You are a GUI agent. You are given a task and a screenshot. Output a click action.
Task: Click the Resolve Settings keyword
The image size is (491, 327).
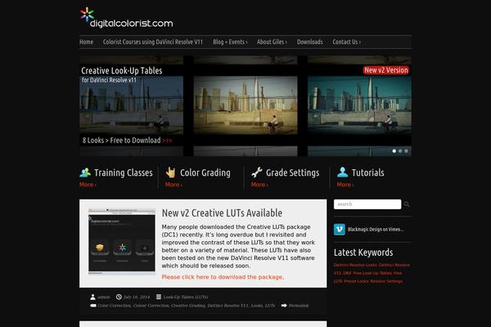[385, 281]
